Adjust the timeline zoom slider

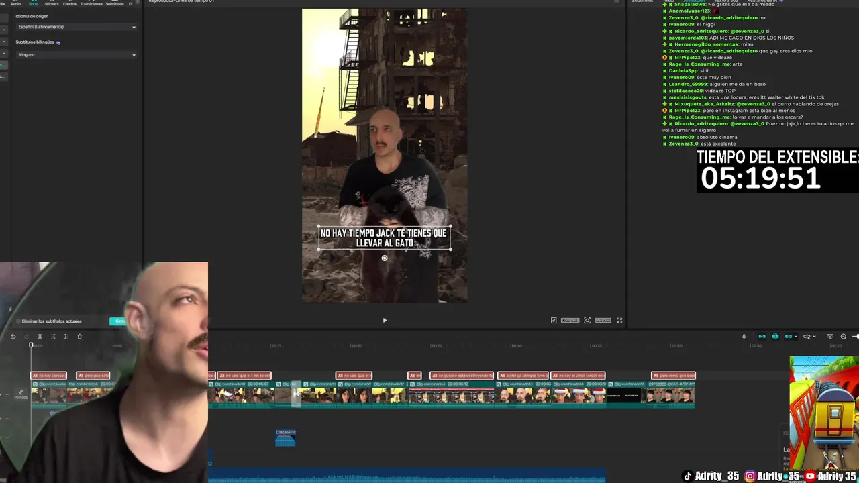pos(855,336)
